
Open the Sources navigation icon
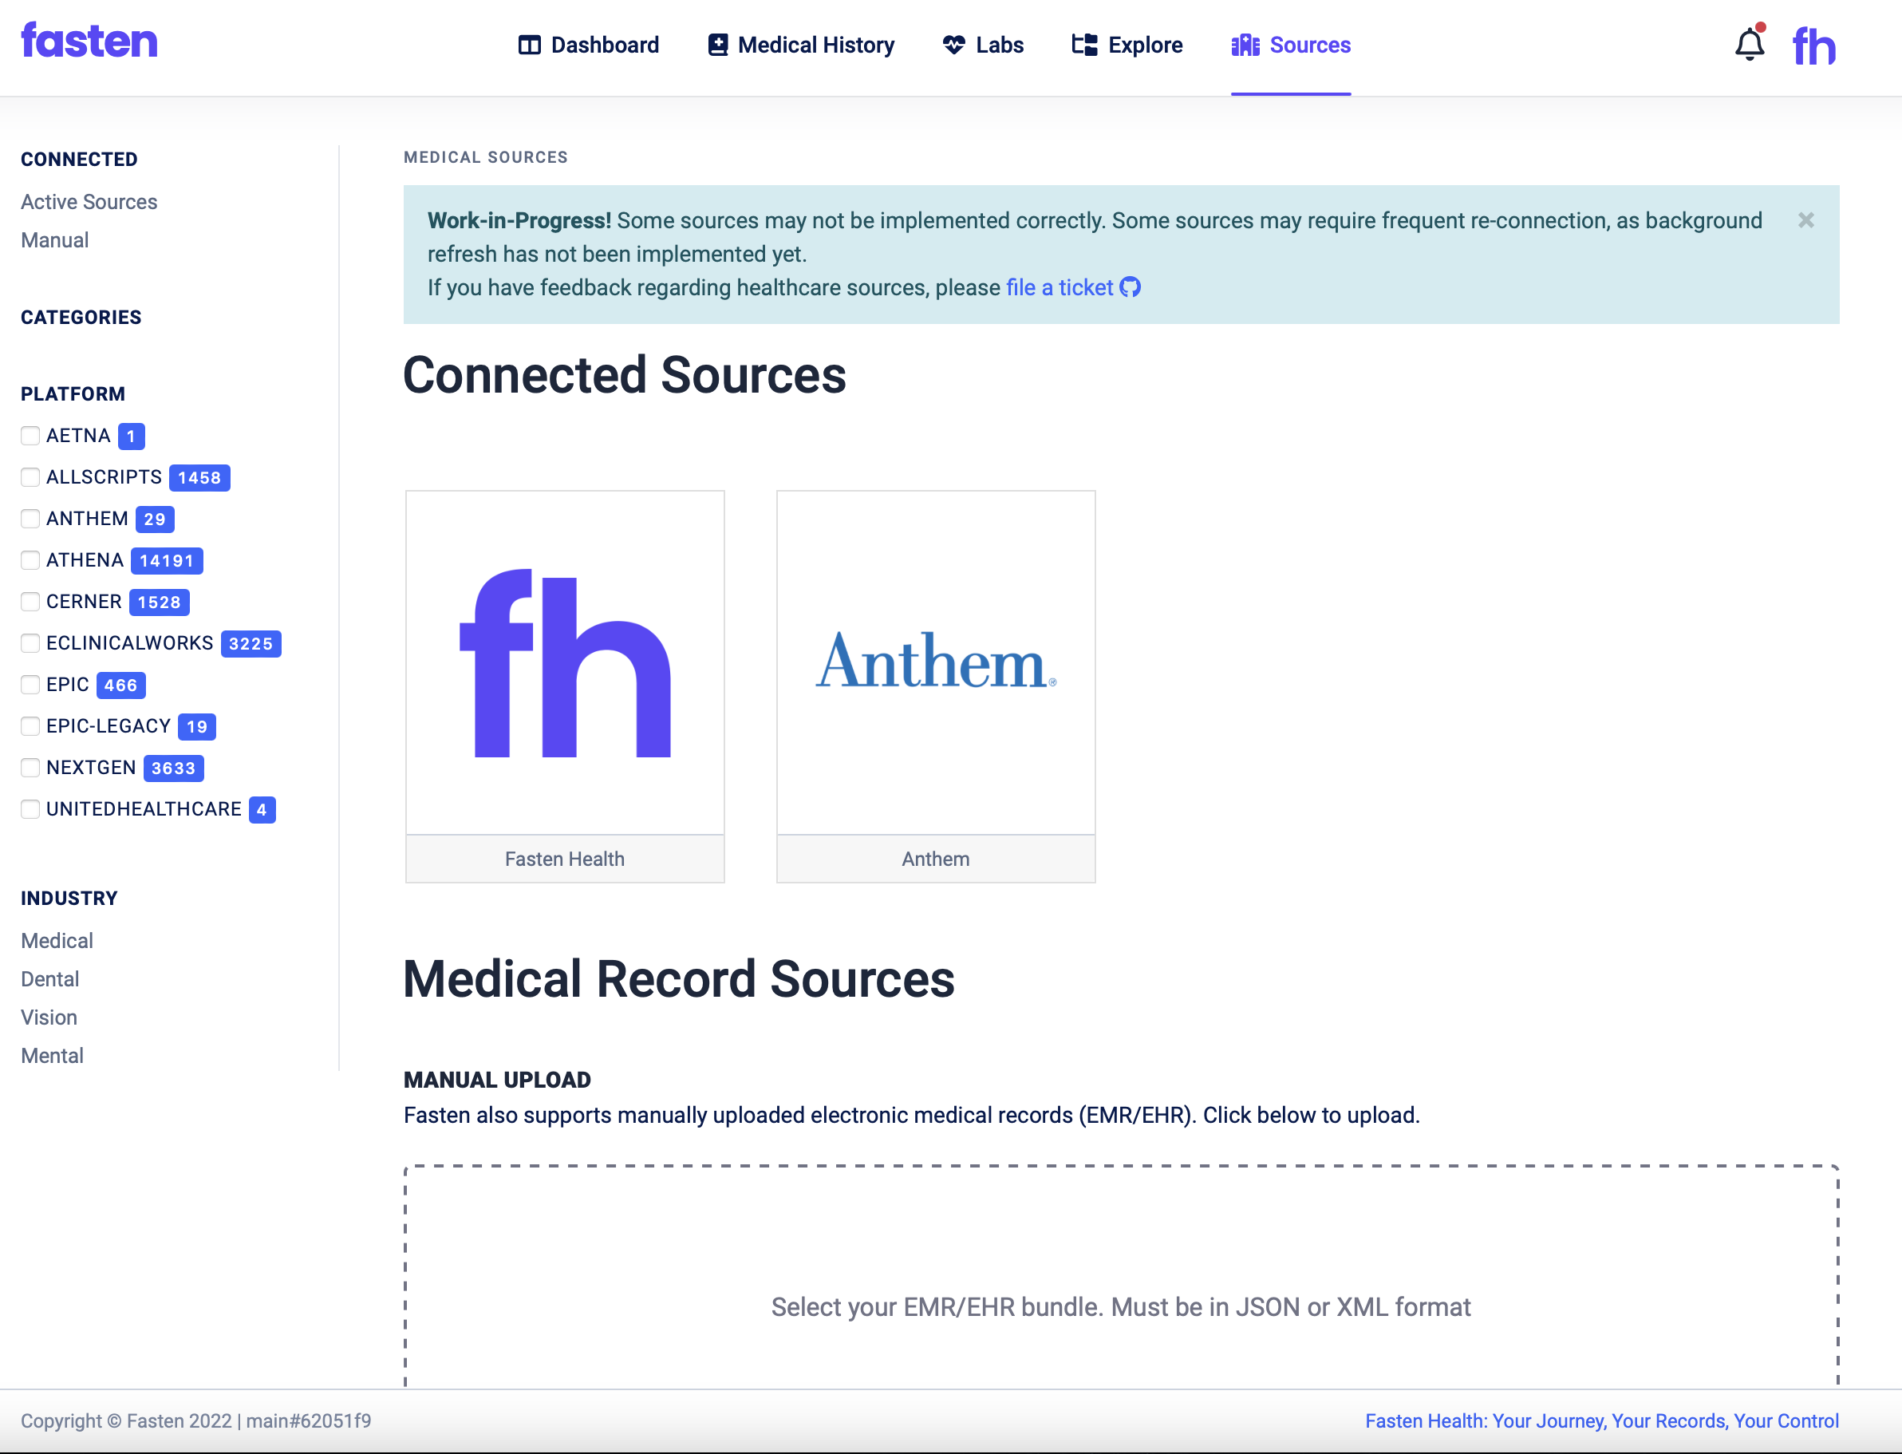pos(1246,45)
